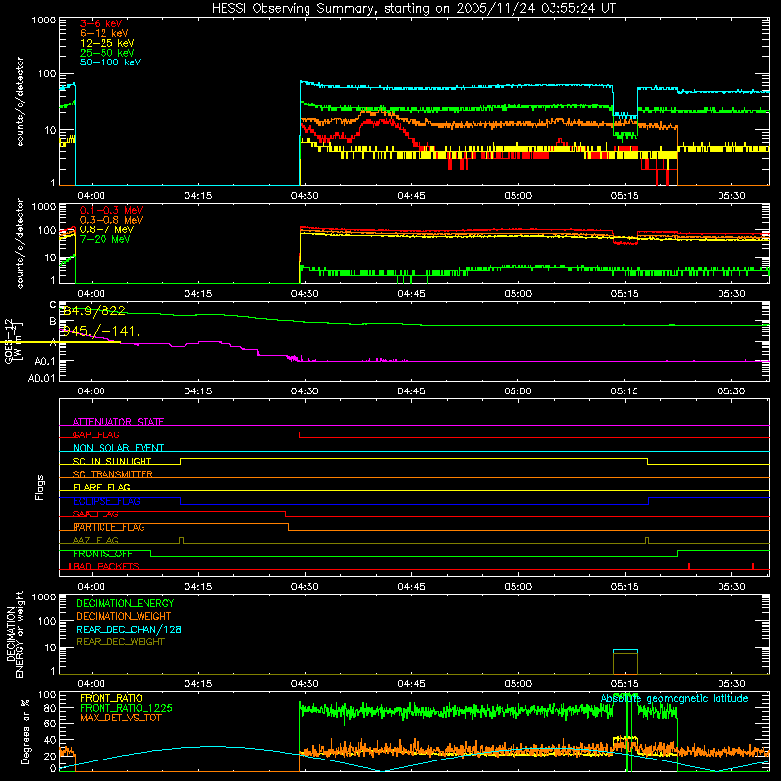
Task: Select the Degrees or % axis label
Action: click(25, 732)
